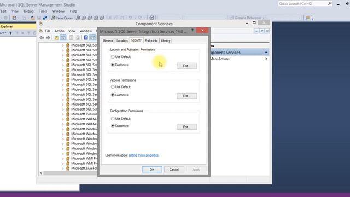350x197 pixels.
Task: Select the Microsoft.Live.Fol tree row
Action: click(81, 168)
